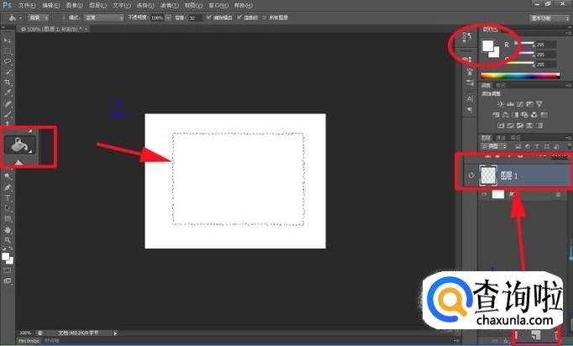Open the blending Mode dropdown
The image size is (573, 346).
104,18
